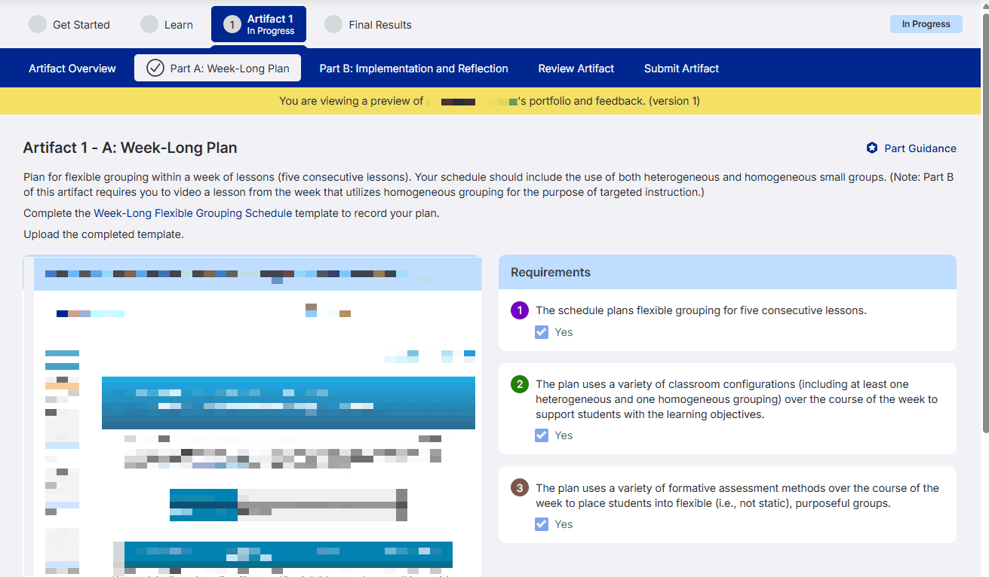Select Part A: Week-Long Plan tab
The image size is (989, 577).
(217, 68)
